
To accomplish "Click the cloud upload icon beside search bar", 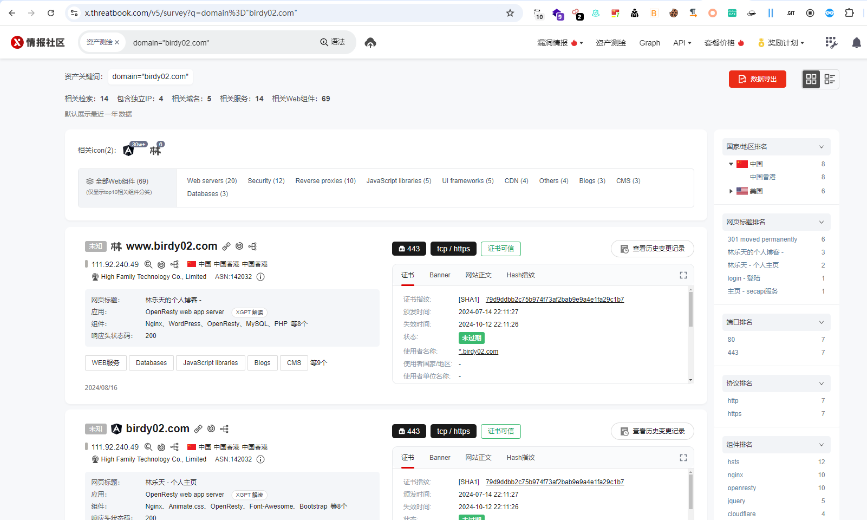I will pyautogui.click(x=370, y=42).
